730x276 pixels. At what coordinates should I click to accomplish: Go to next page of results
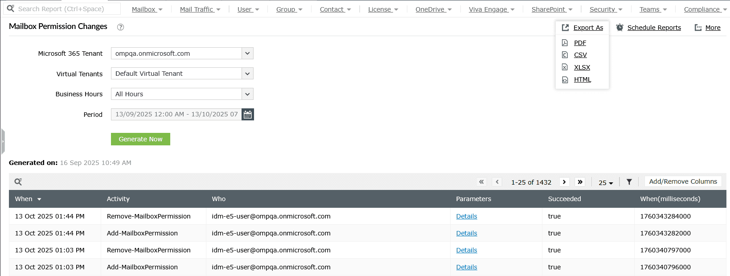pos(564,182)
